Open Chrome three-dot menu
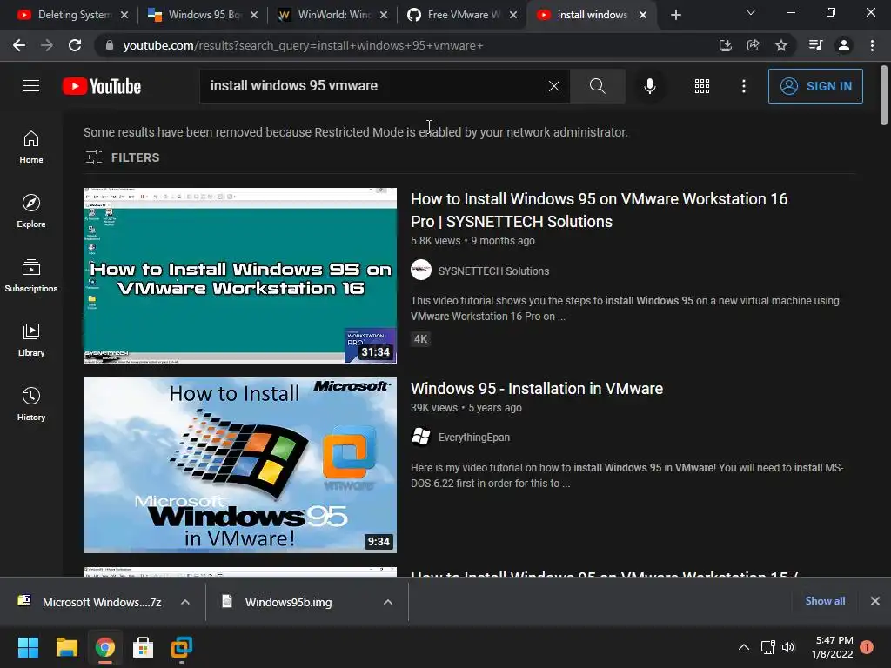Viewport: 891px width, 668px height. 872,45
